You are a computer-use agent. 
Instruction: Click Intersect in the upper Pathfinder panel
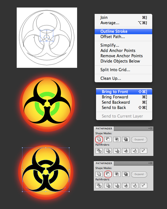pos(117,140)
